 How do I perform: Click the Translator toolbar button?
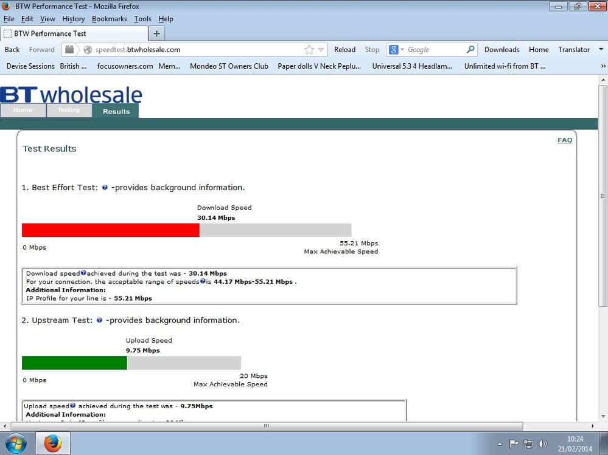coord(573,50)
